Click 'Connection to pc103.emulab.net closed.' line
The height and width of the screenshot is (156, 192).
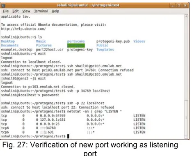pyautogui.click(x=38, y=87)
